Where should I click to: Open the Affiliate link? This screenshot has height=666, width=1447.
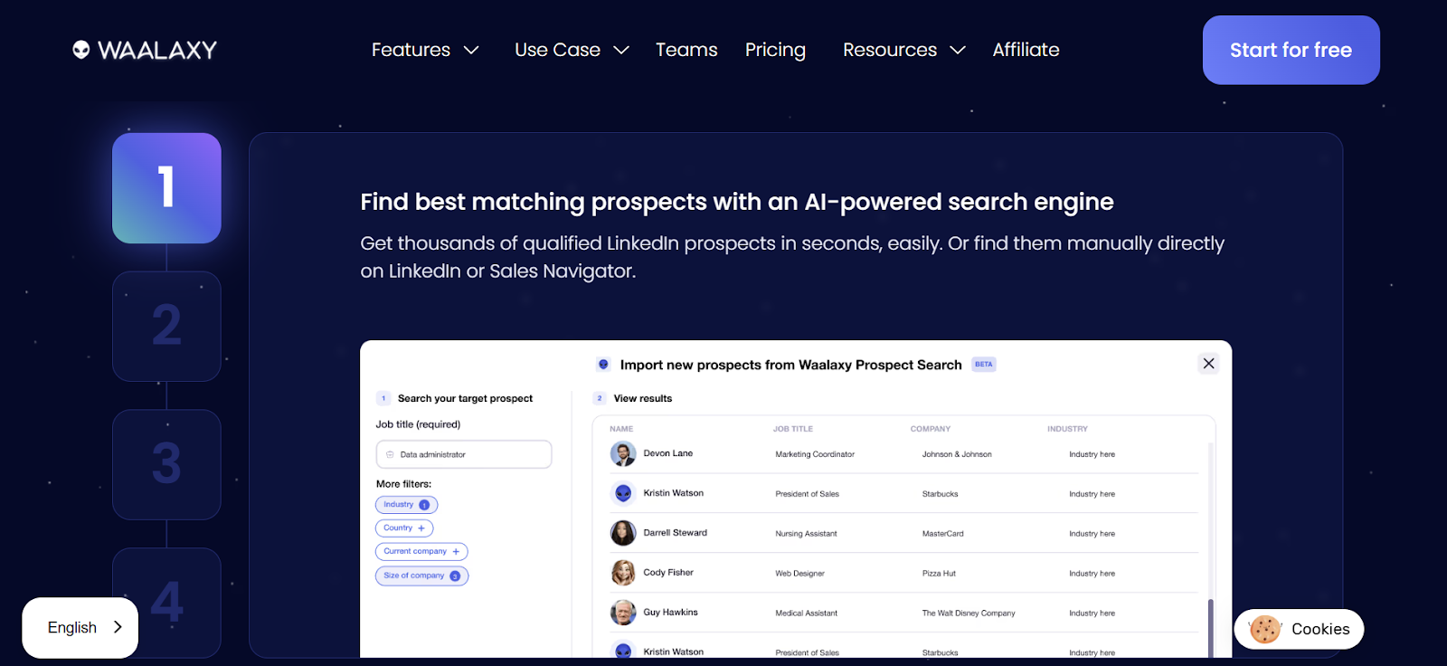click(1026, 50)
